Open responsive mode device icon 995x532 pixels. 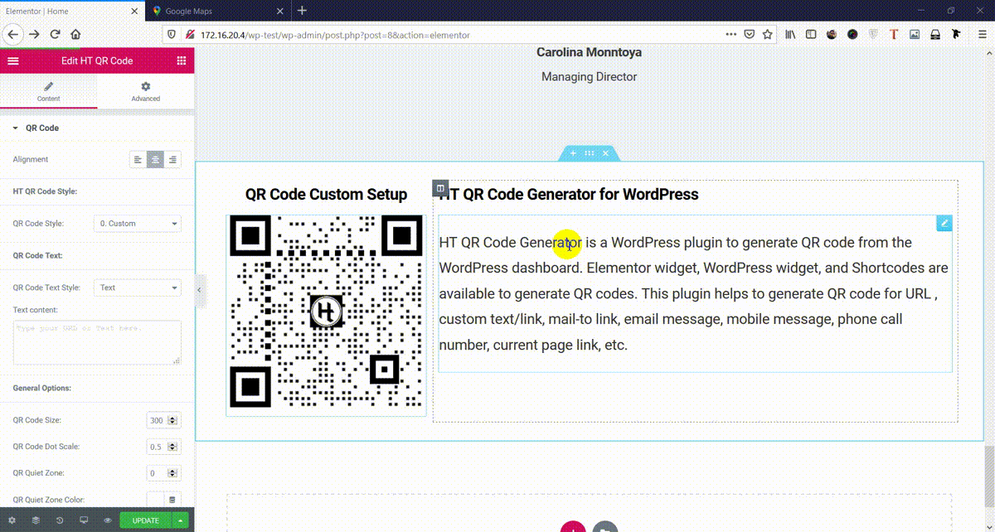84,520
